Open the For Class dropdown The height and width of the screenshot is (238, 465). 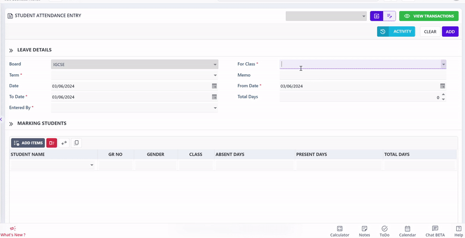(x=443, y=64)
